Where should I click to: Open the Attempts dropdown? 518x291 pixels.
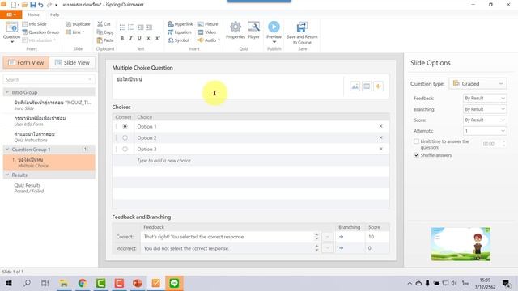(485, 131)
